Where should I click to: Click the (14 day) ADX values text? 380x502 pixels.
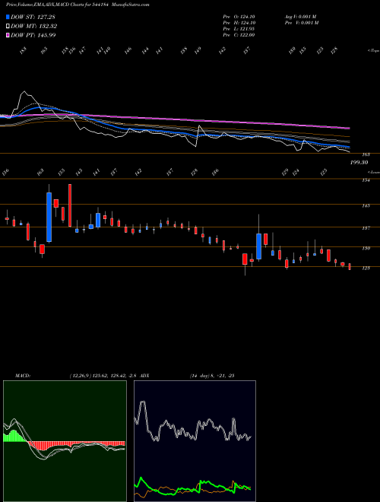(x=212, y=376)
